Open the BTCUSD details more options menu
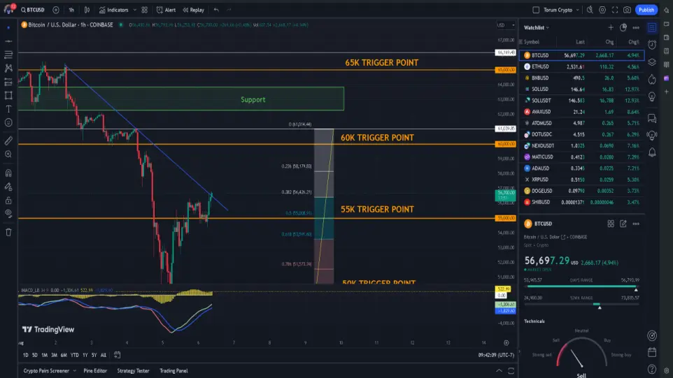The height and width of the screenshot is (378, 673). [636, 224]
